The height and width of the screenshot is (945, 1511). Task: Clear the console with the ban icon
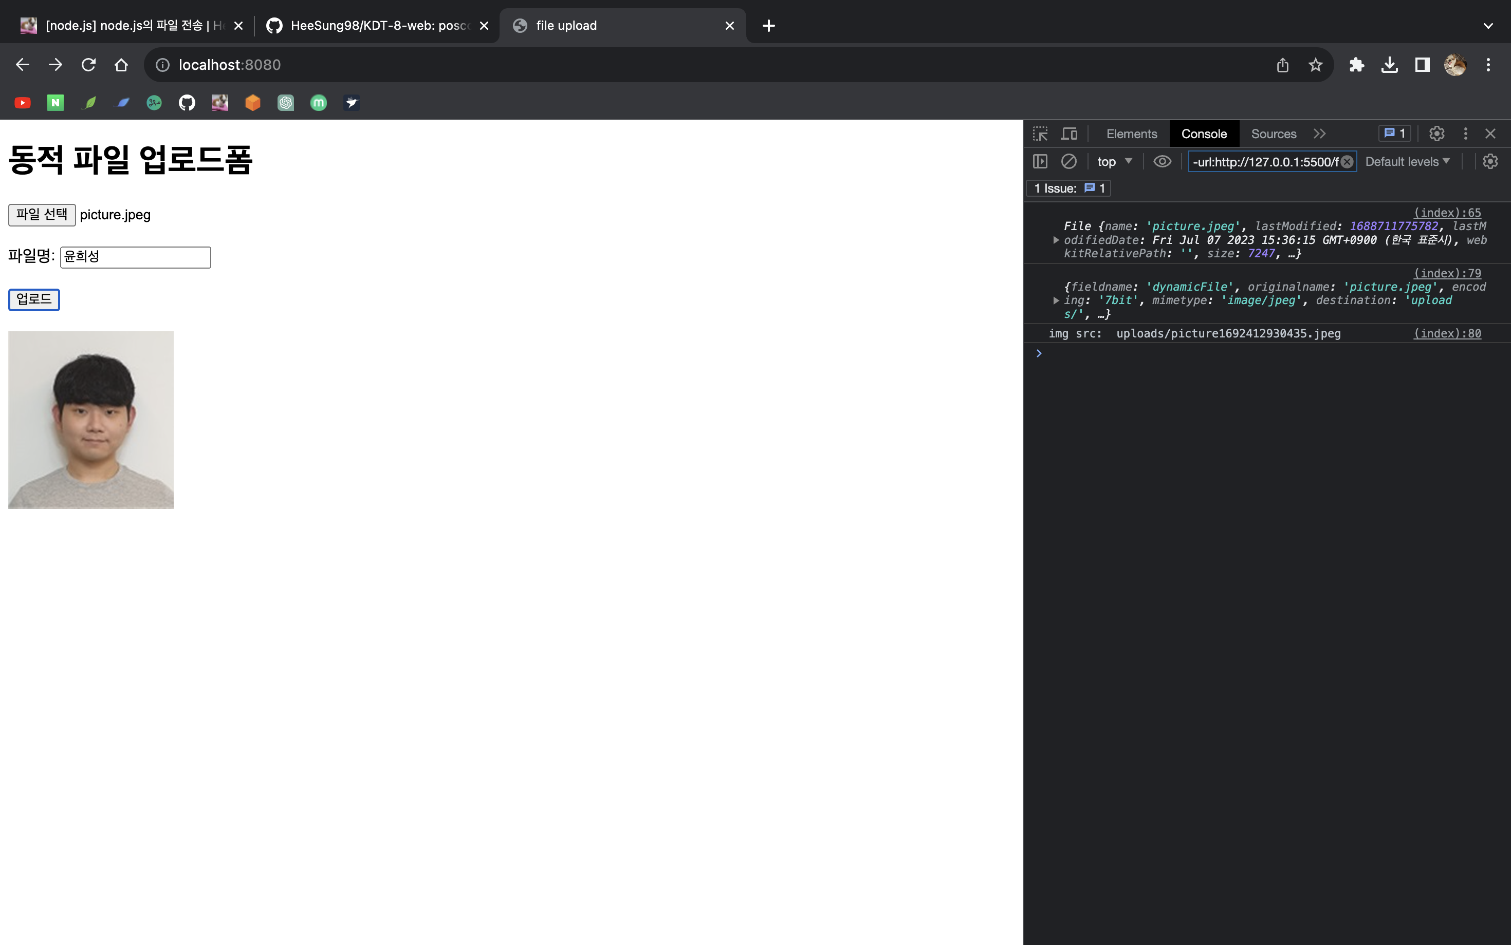pyautogui.click(x=1069, y=162)
